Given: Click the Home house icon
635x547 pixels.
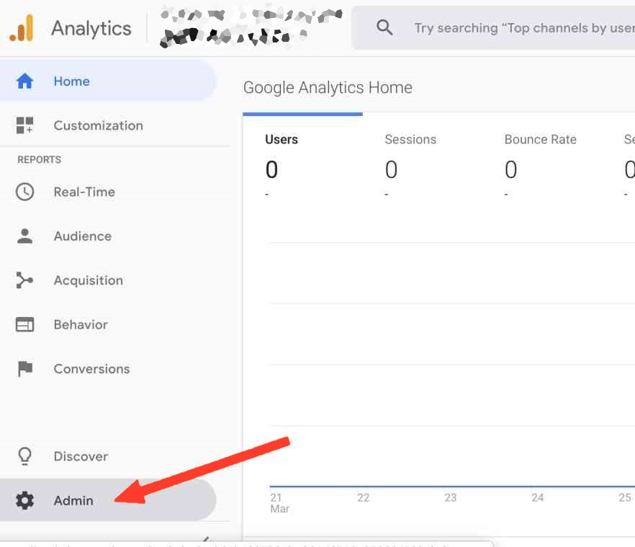Looking at the screenshot, I should point(24,81).
